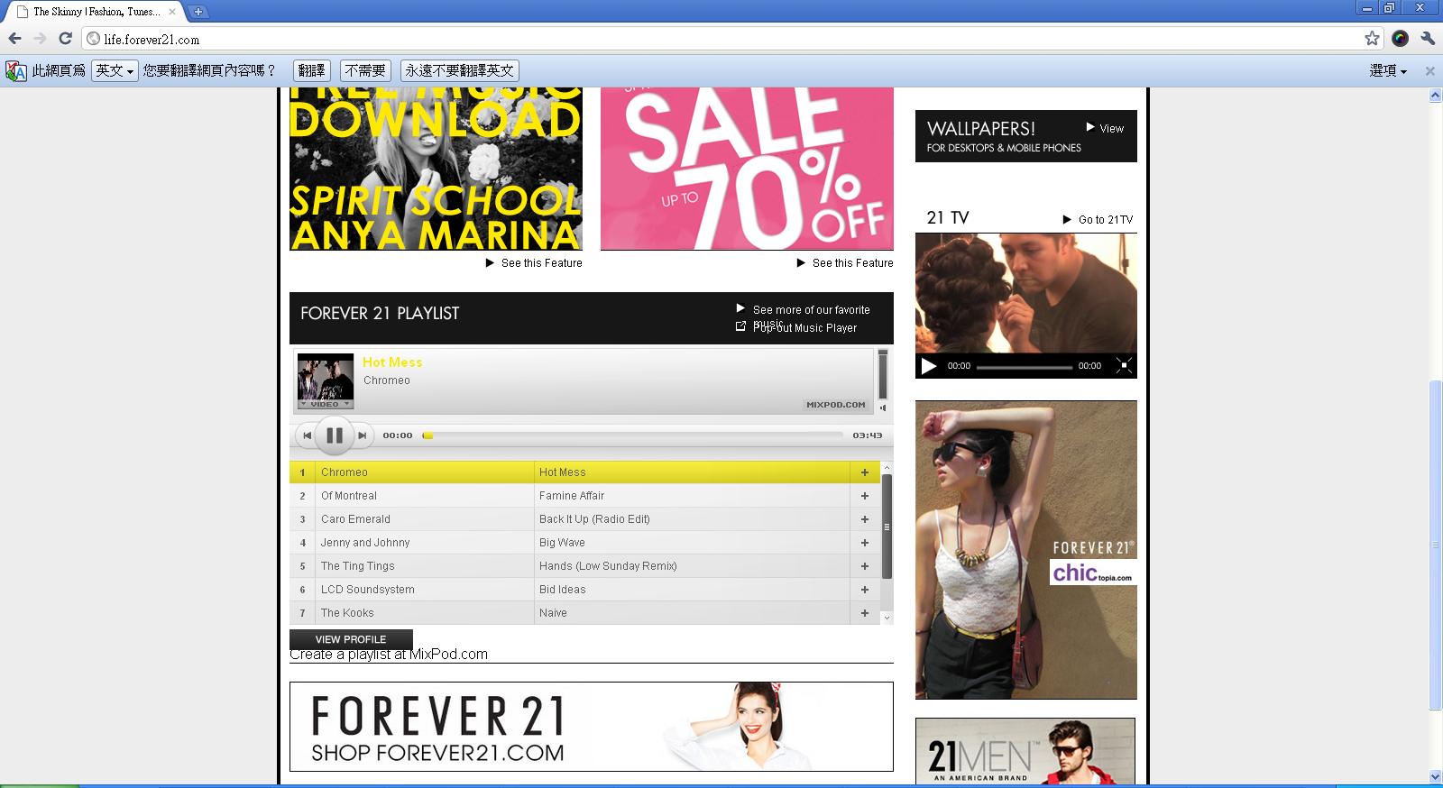Open the MIXPOD.COM badge in player
This screenshot has height=788, width=1443.
point(836,405)
